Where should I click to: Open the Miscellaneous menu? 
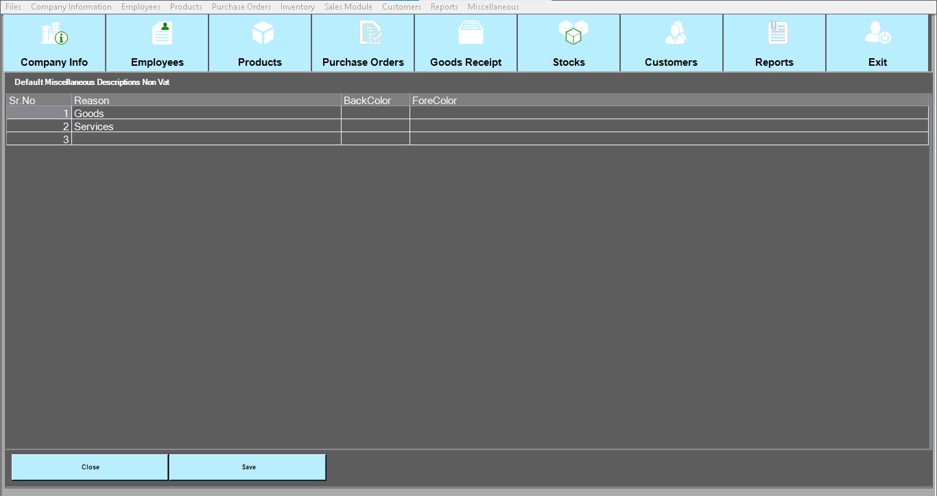tap(493, 7)
